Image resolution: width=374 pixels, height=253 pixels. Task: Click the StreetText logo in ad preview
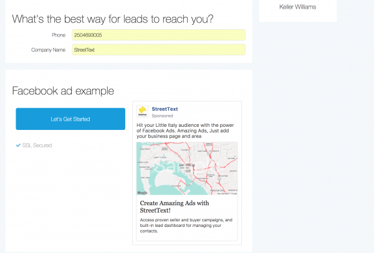pyautogui.click(x=142, y=111)
